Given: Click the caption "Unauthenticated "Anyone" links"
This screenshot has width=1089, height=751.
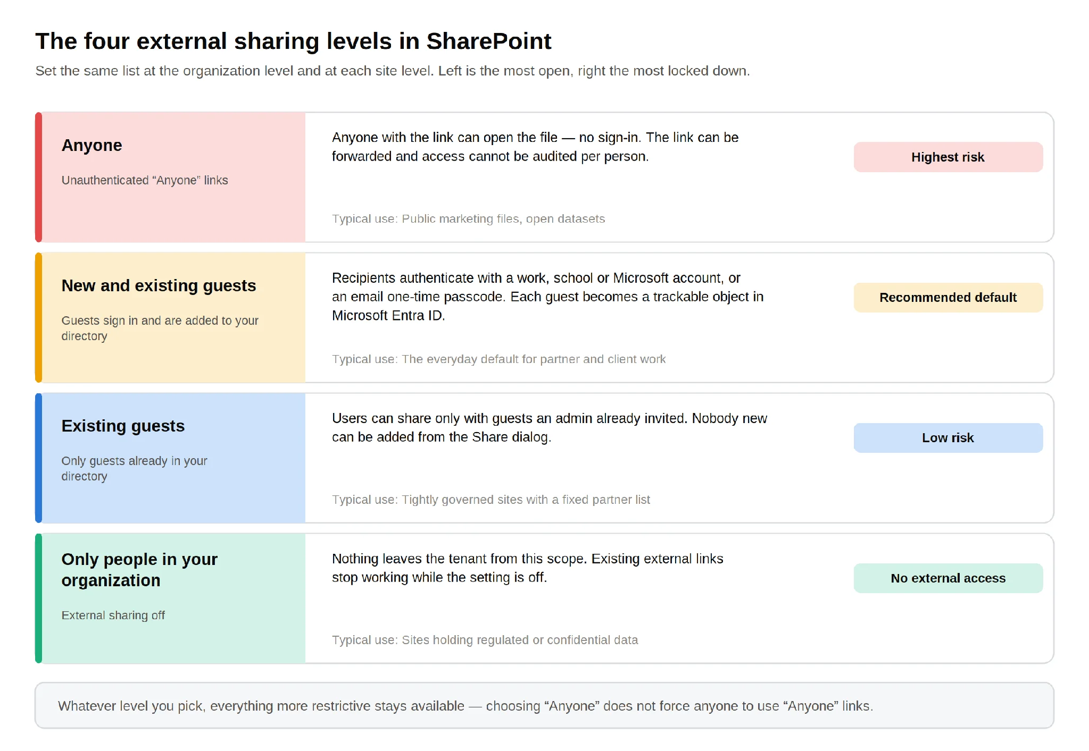Looking at the screenshot, I should coord(145,180).
